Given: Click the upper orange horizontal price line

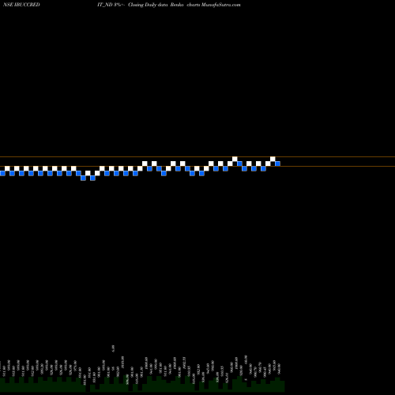Looking at the screenshot, I should (197, 157).
